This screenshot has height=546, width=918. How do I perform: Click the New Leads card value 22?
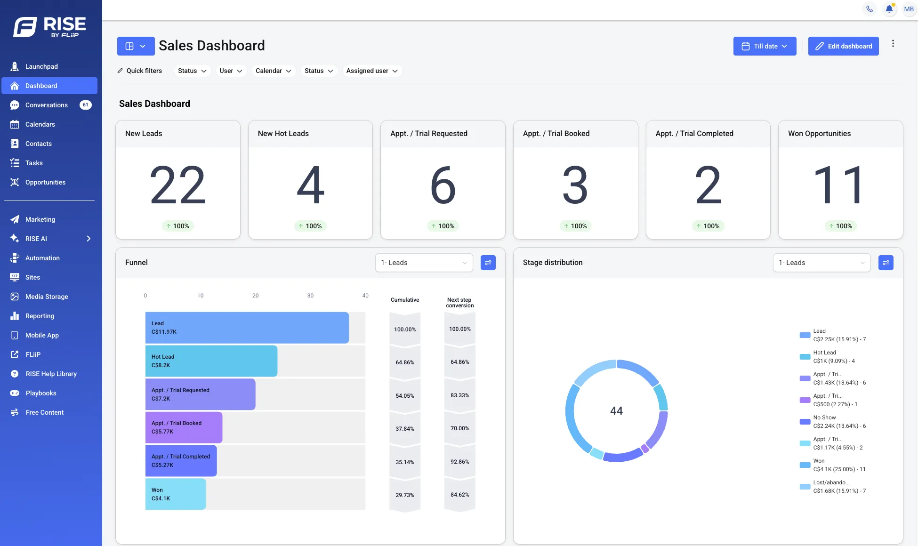pos(178,185)
